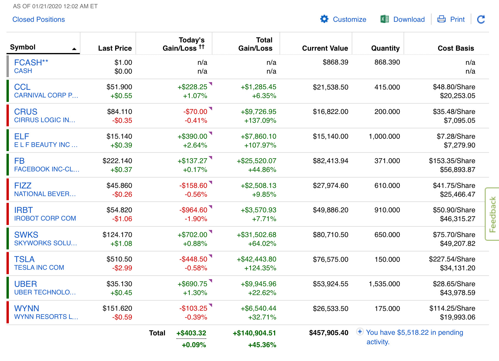499x361 pixels.
Task: Click the Print link
Action: [457, 19]
